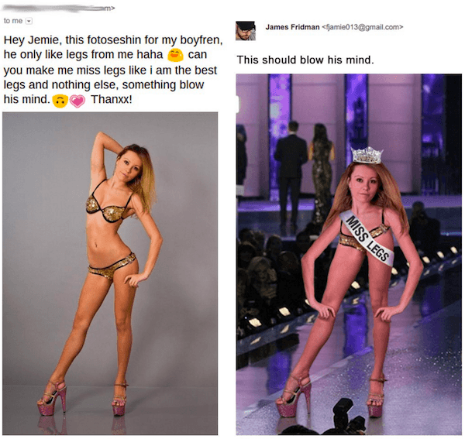Expand the "to me" recipient details arrow
This screenshot has width=465, height=439.
coord(29,21)
